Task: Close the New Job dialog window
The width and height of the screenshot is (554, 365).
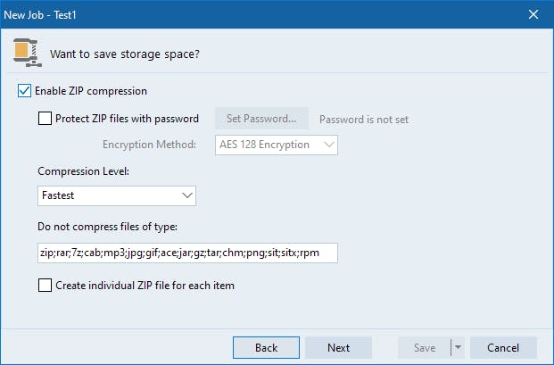Action: pos(533,13)
